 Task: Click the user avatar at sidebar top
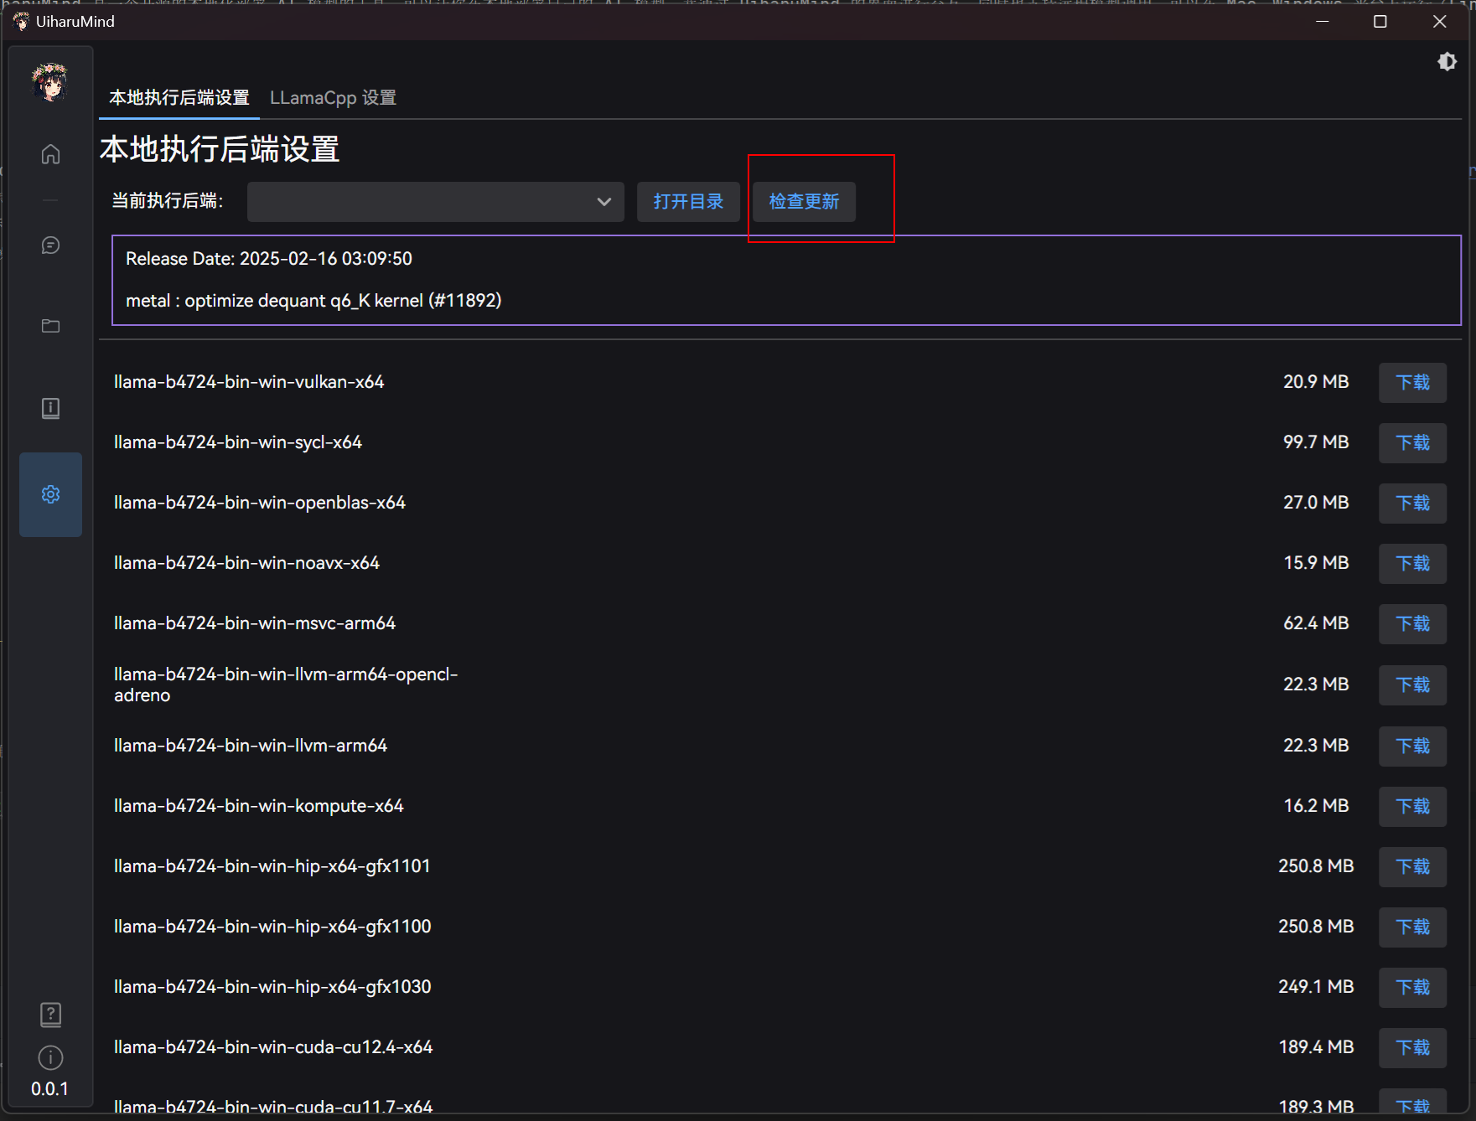[50, 82]
